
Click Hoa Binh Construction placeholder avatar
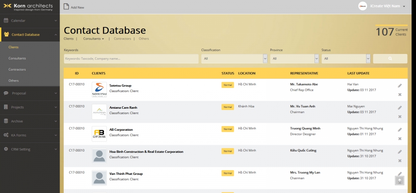click(x=99, y=156)
